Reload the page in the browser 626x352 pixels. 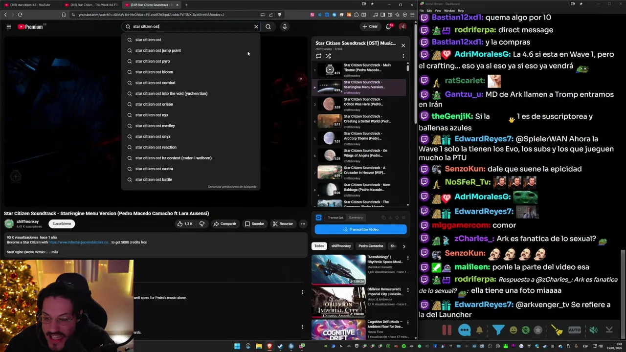(x=20, y=15)
